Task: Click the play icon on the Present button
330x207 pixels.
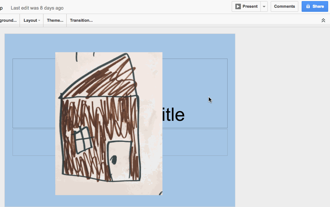Action: [238, 7]
